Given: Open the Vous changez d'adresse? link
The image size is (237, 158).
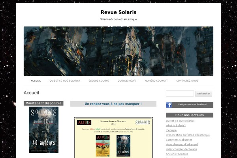Looking at the screenshot, I should (x=182, y=145).
